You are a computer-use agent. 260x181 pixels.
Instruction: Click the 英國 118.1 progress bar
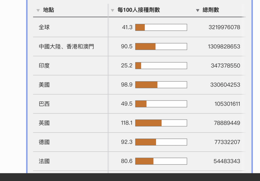161,123
